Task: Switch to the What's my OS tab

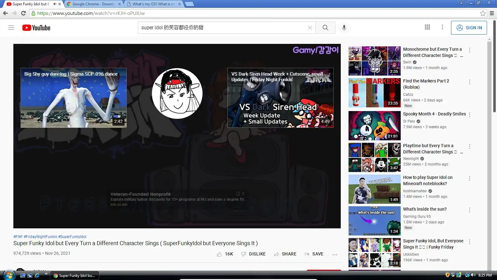Action: [x=153, y=4]
